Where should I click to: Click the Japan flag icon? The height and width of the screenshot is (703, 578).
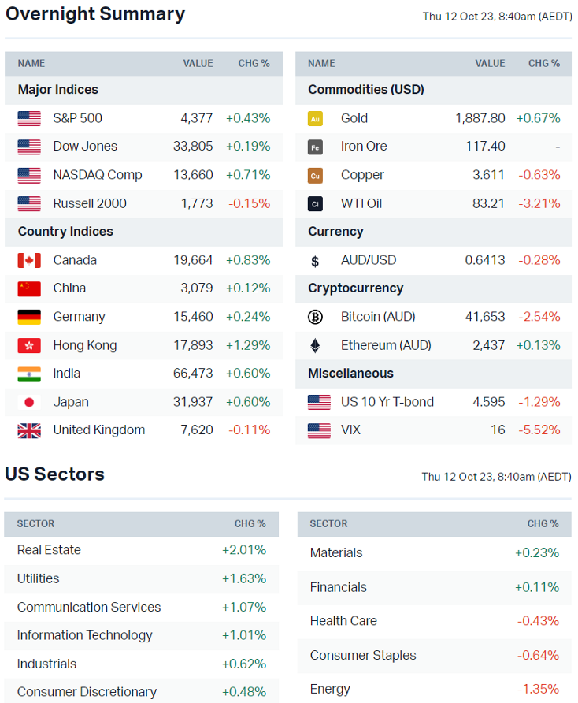click(x=29, y=402)
